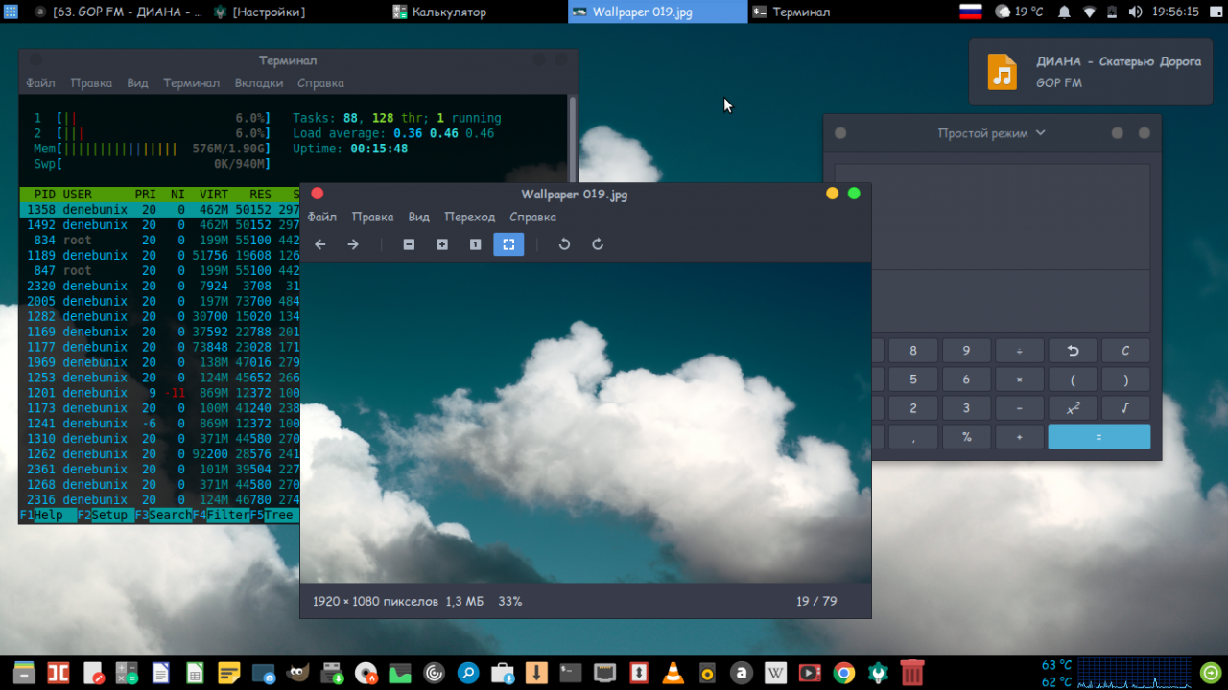The width and height of the screenshot is (1228, 690).
Task: Click calculator square root button
Action: (x=1125, y=408)
